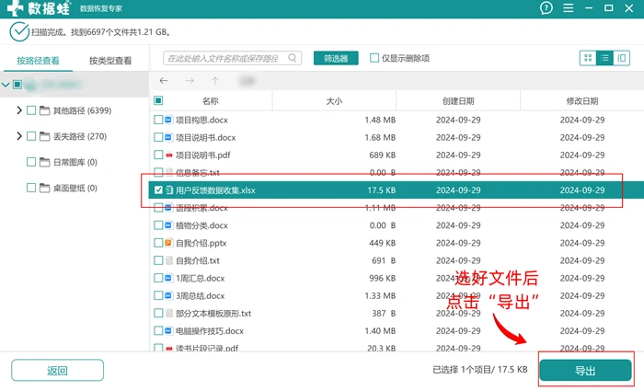The image size is (644, 391).
Task: Uncheck 用户反馈数据收集.xlsx checkbox
Action: point(158,190)
